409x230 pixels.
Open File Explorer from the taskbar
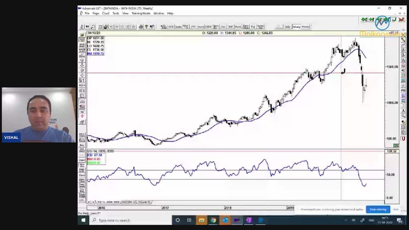tap(201, 220)
